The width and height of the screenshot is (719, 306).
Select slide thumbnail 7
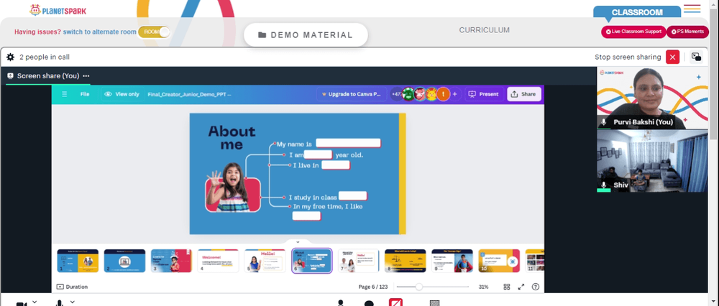pyautogui.click(x=359, y=261)
